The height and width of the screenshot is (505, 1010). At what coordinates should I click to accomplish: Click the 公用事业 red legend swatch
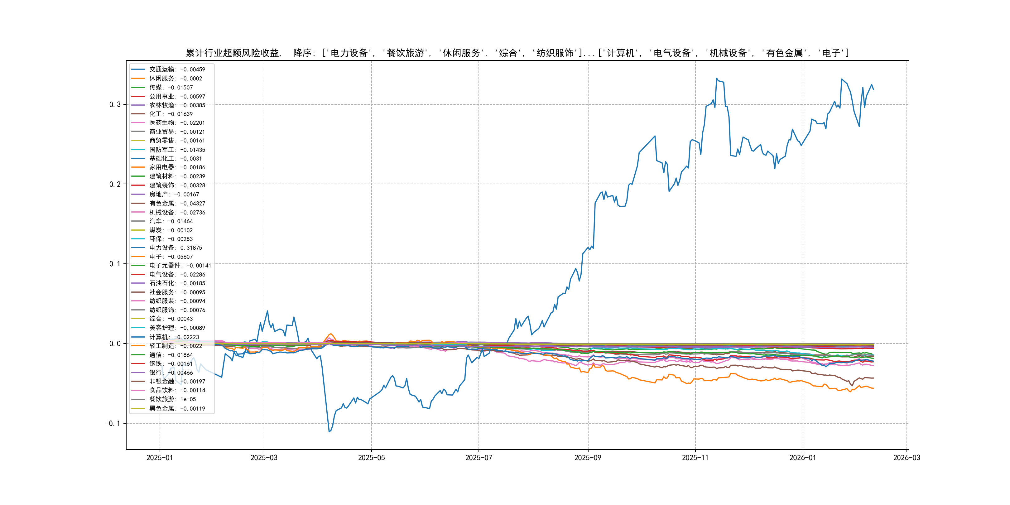point(138,96)
